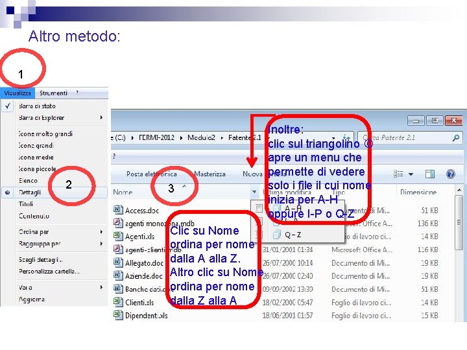Expand arrow after Modulo2 breadcrumb
Image resolution: width=467 pixels, height=350 pixels.
tap(222, 138)
